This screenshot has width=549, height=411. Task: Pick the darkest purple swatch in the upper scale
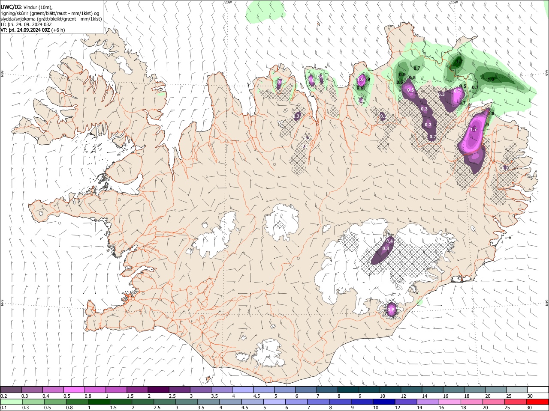(x=158, y=390)
